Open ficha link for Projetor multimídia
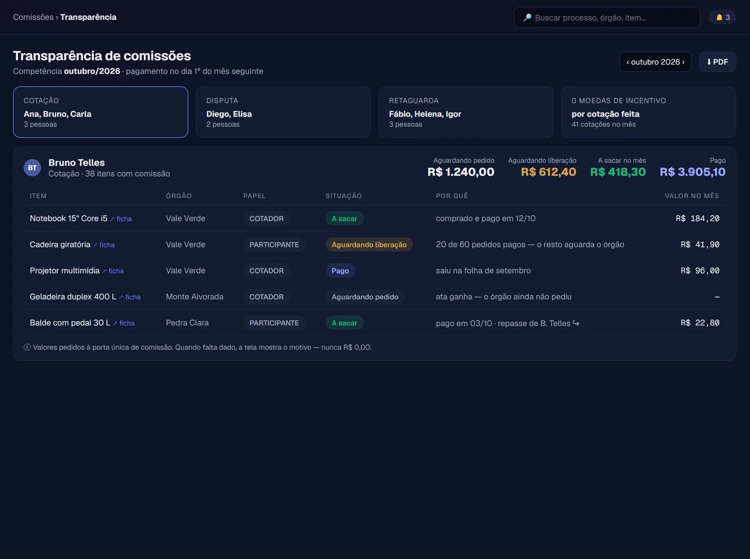750x559 pixels. click(113, 271)
